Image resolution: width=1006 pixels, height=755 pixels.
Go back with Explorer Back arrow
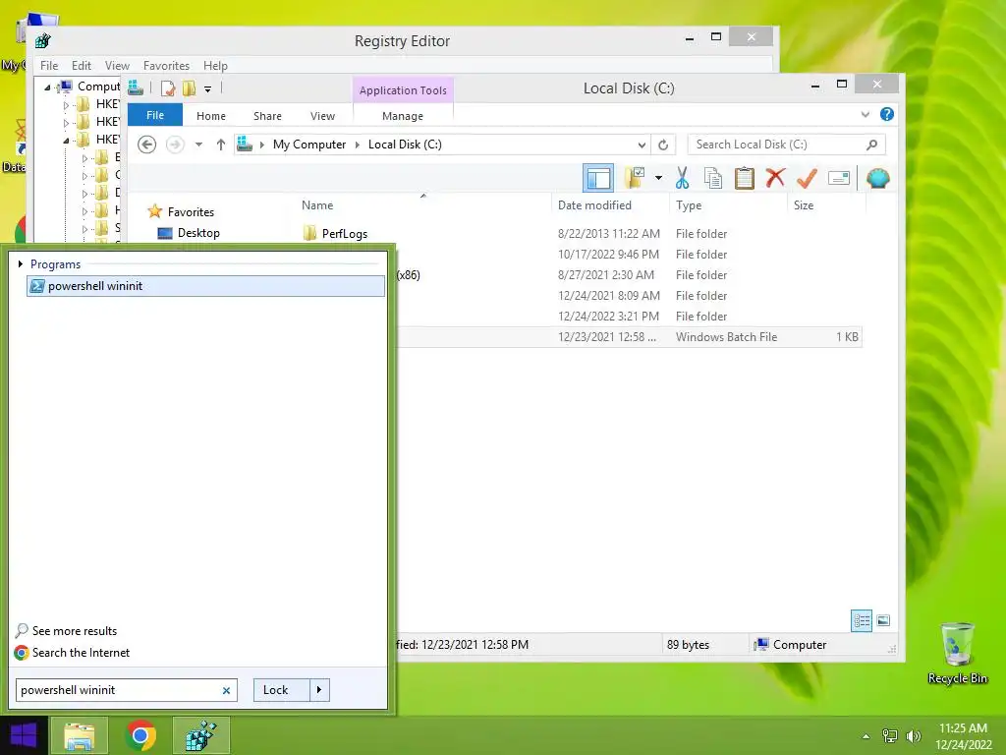147,145
